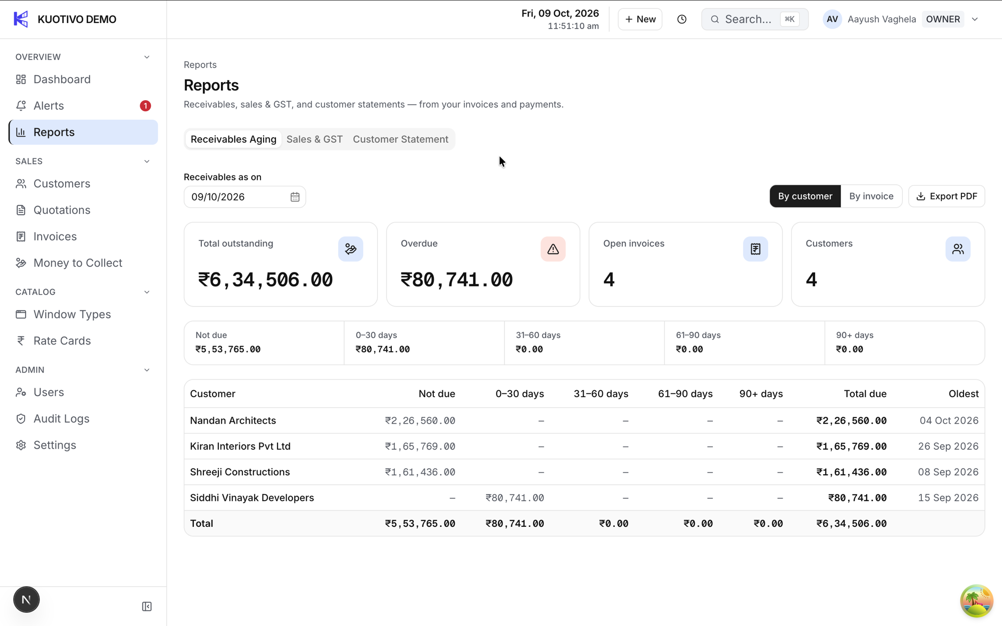Screen dimensions: 1002x626
Task: Open Rate Cards in the sidebar
Action: [x=83, y=341]
